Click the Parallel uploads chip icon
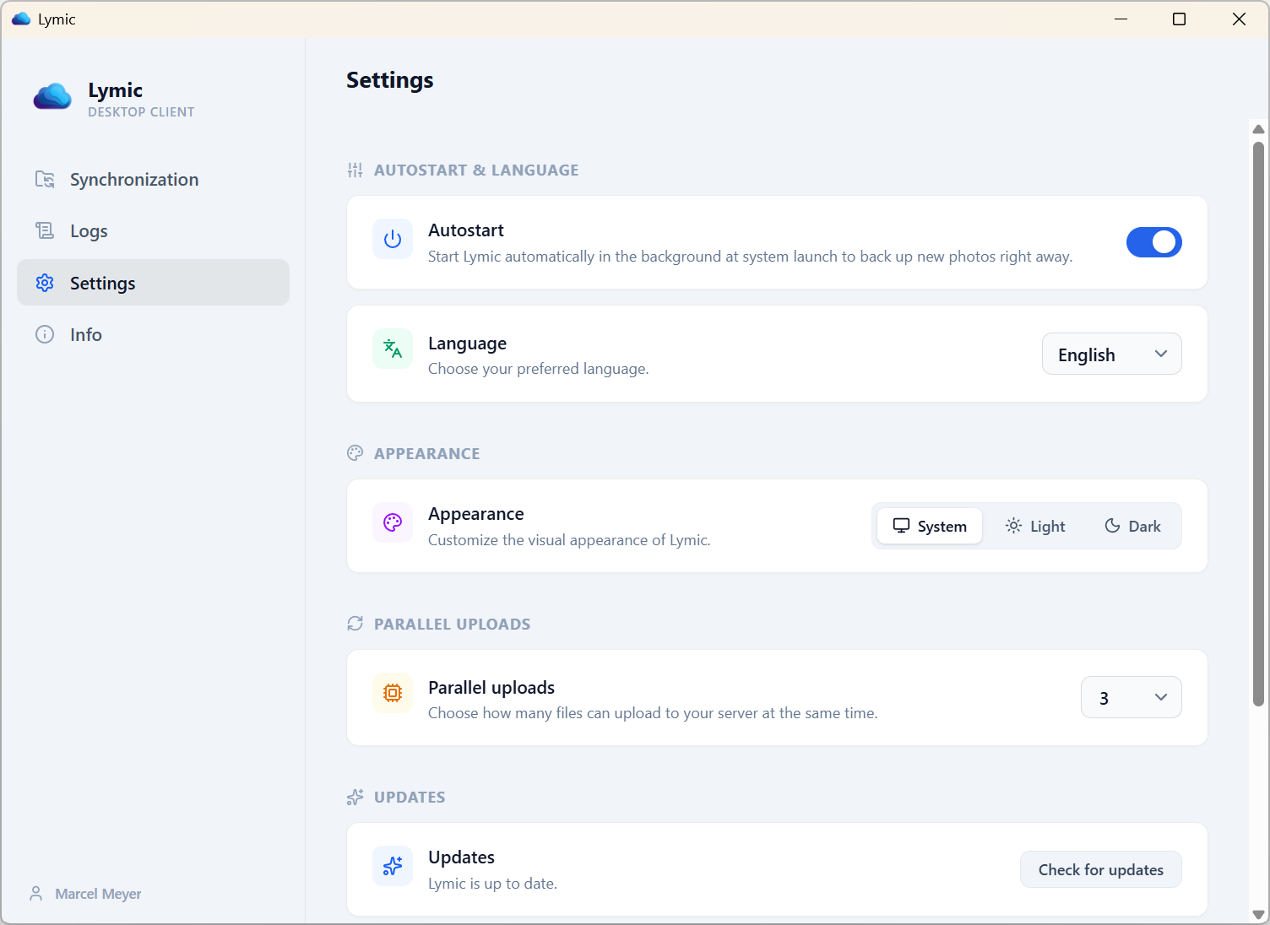The image size is (1270, 925). click(x=393, y=693)
